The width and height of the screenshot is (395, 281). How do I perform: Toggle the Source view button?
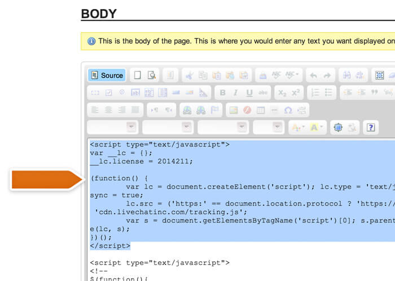click(107, 75)
